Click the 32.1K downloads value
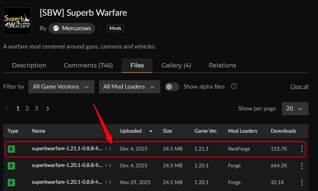This screenshot has width=318, height=191. [x=277, y=182]
